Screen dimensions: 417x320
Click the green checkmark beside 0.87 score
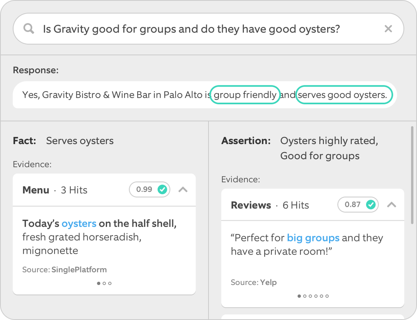tap(371, 205)
